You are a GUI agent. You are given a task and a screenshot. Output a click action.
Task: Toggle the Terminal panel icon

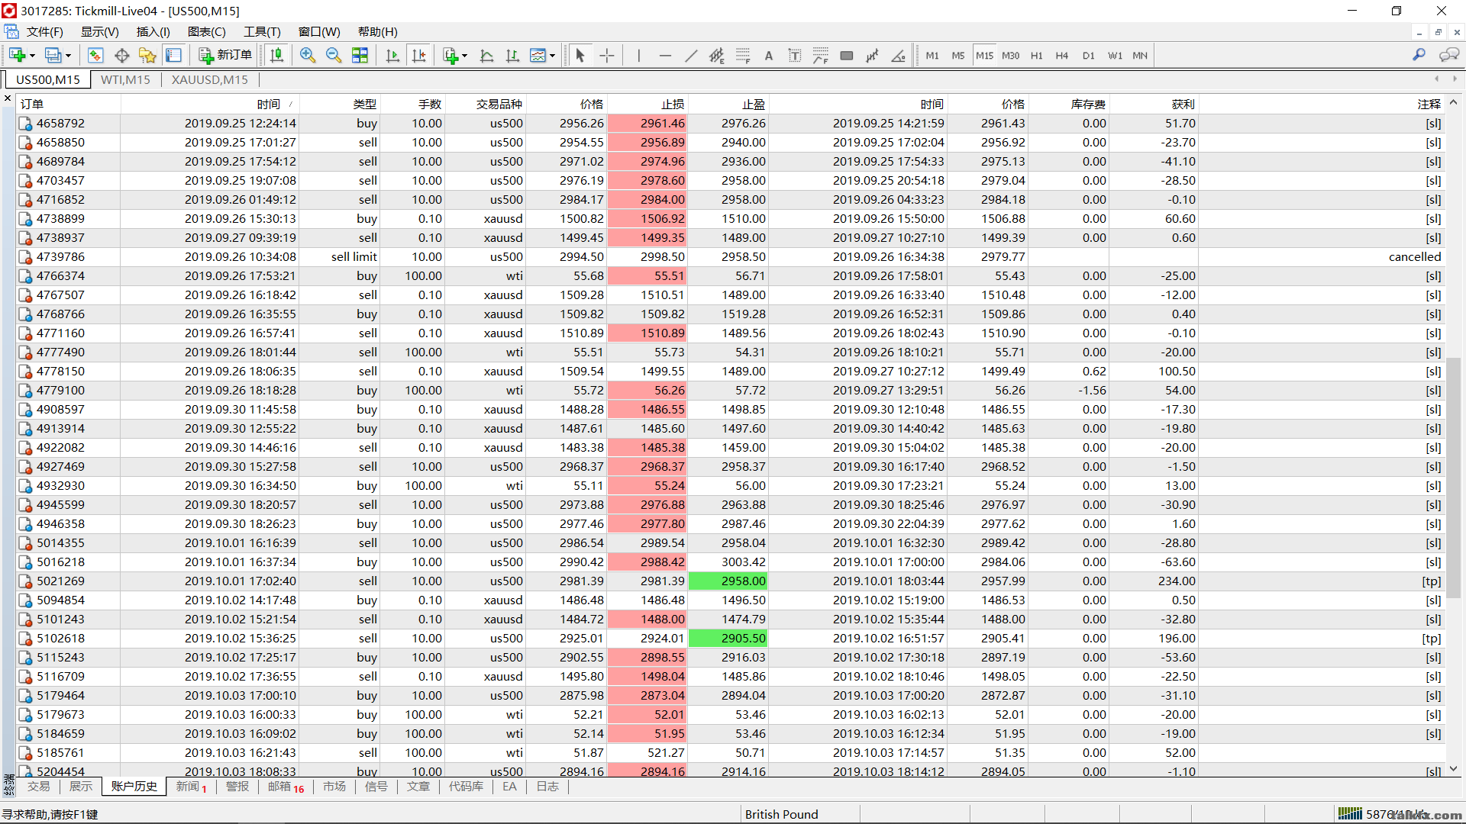173,56
